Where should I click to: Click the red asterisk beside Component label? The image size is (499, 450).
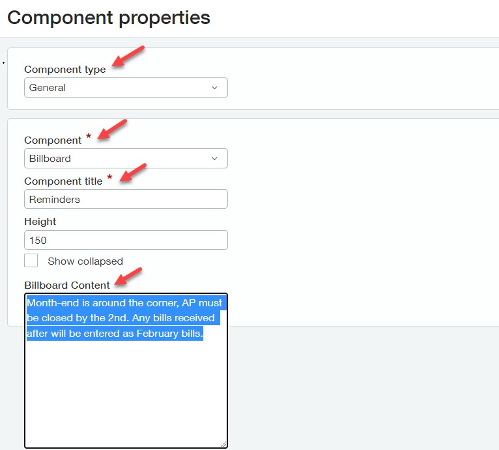(x=89, y=137)
